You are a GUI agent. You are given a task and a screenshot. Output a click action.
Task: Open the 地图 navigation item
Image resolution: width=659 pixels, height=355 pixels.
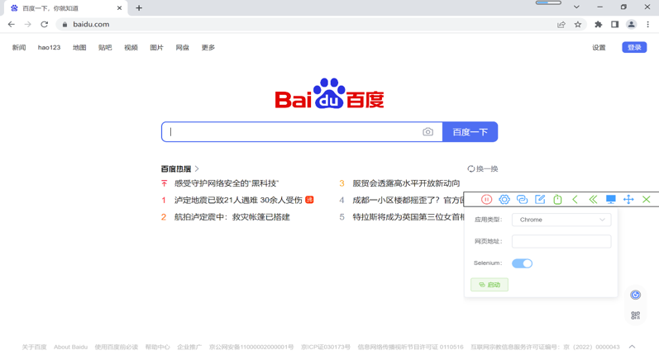[79, 48]
